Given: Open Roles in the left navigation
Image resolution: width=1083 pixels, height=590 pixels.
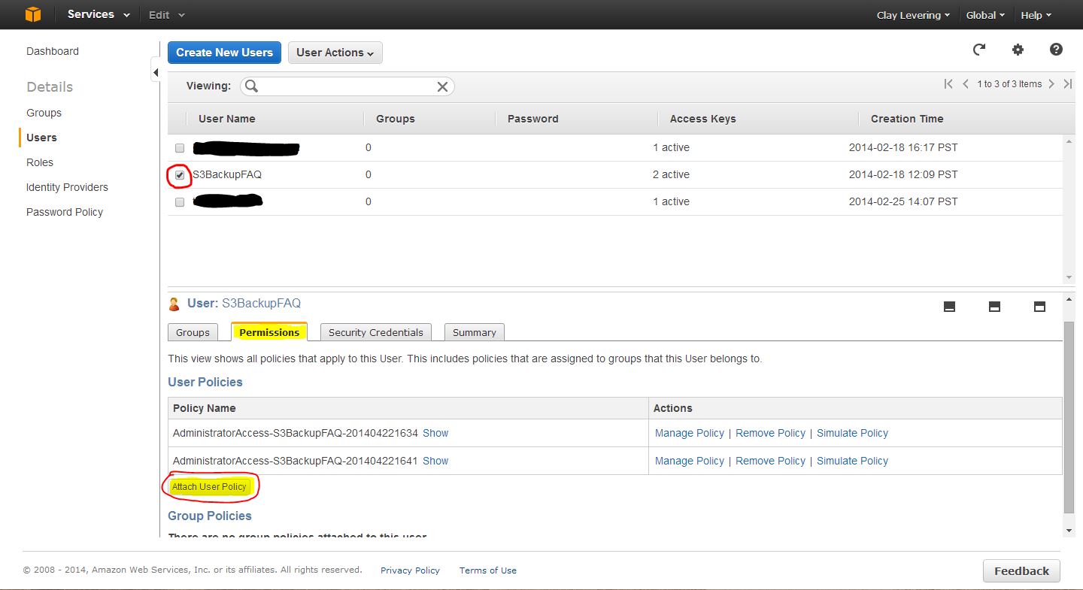Looking at the screenshot, I should (x=40, y=162).
